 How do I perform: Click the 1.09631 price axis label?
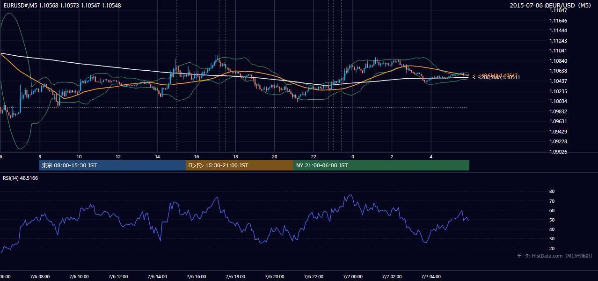(x=558, y=121)
